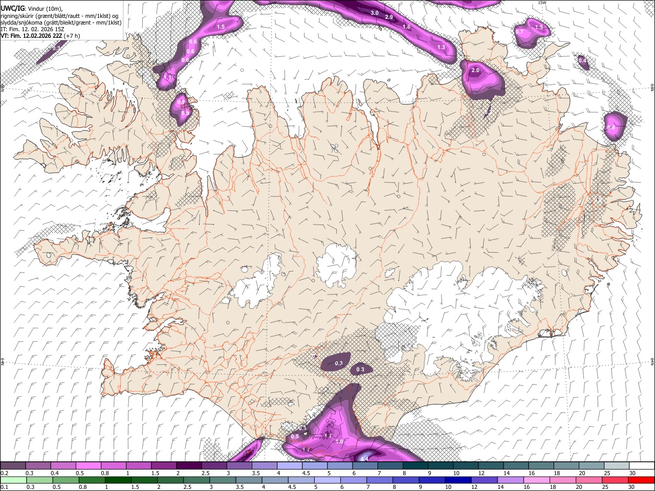The height and width of the screenshot is (491, 655).
Task: Click the 0.9 precipitation value in the Westfjords
Action: pyautogui.click(x=185, y=112)
